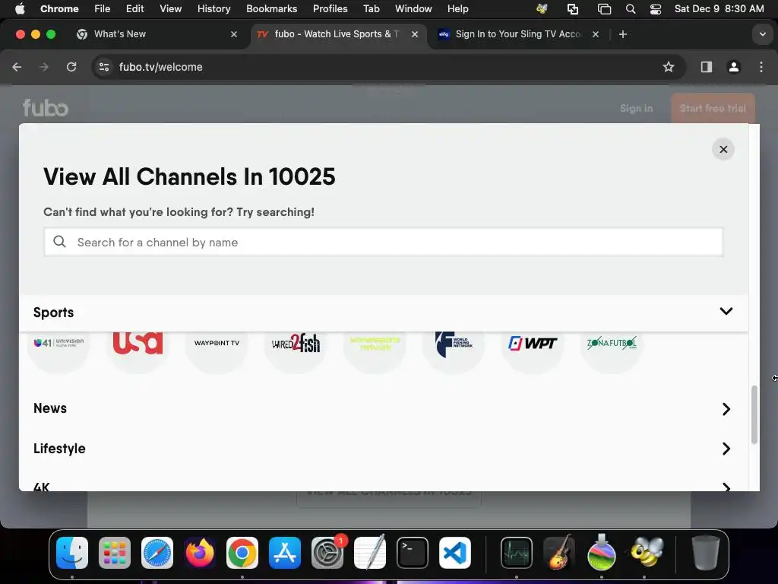The height and width of the screenshot is (584, 778).
Task: Open the History menu
Action: coord(213,9)
